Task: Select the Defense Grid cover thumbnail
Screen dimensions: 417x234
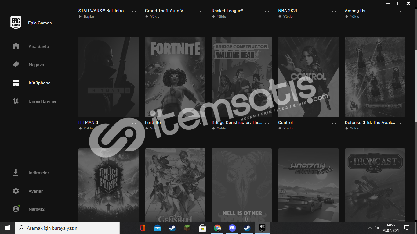Action: (375, 77)
